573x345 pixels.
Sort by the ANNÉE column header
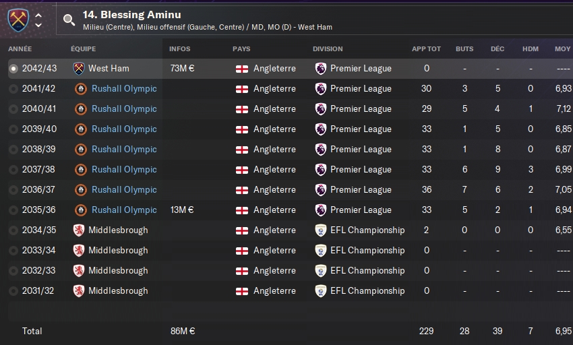coord(20,49)
